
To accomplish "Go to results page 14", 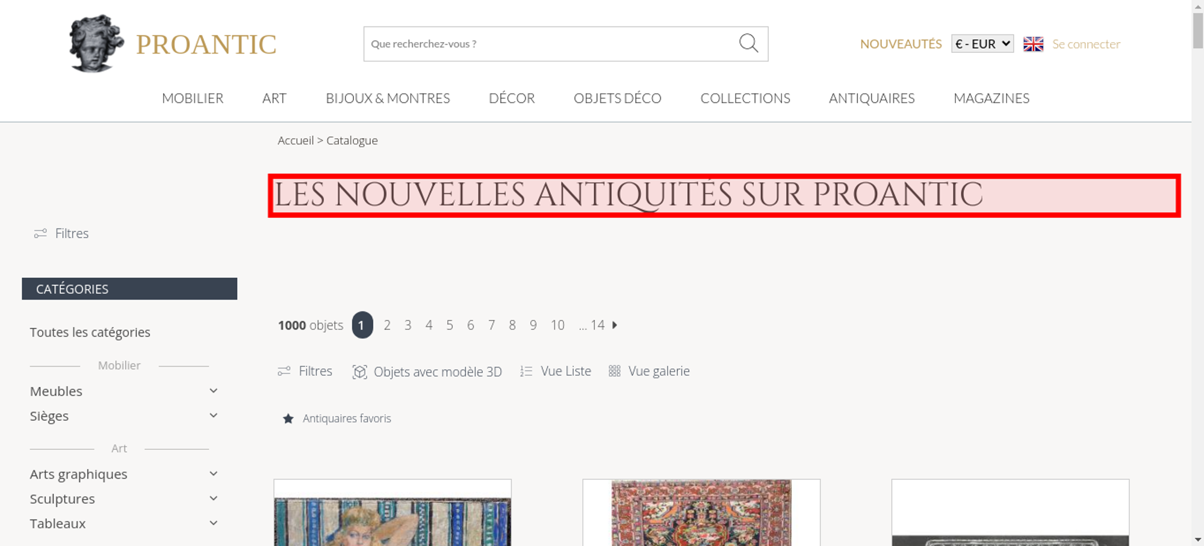I will (x=597, y=325).
